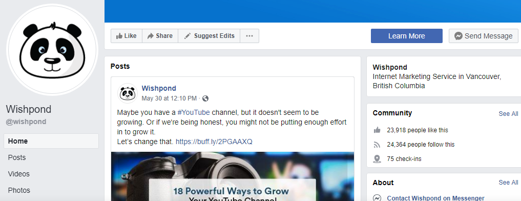
Task: Click See All in the Community section
Action: (x=508, y=114)
